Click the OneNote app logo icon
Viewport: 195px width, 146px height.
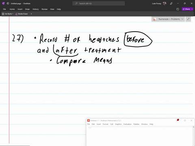point(3,4)
